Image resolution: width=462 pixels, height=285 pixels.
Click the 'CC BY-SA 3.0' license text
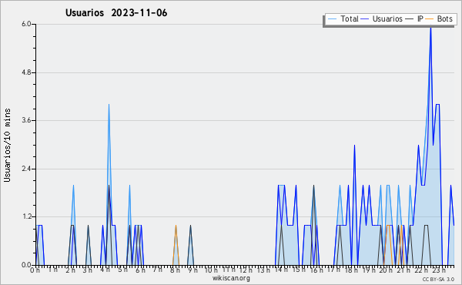tap(438, 279)
